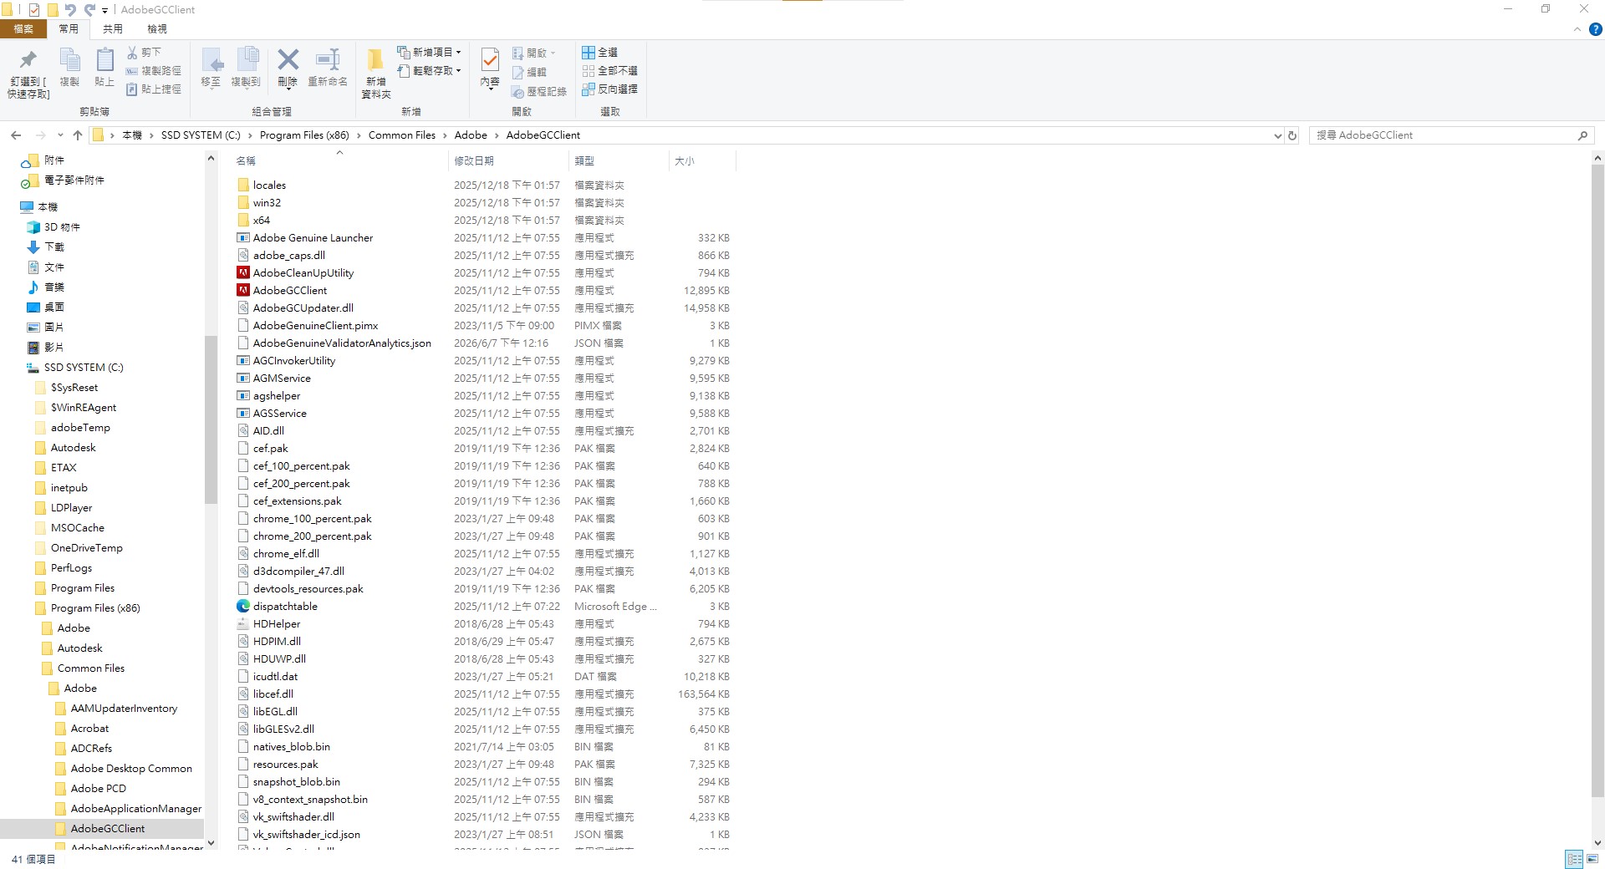Open the 新增項目 dropdown
This screenshot has height=869, width=1605.
(429, 52)
